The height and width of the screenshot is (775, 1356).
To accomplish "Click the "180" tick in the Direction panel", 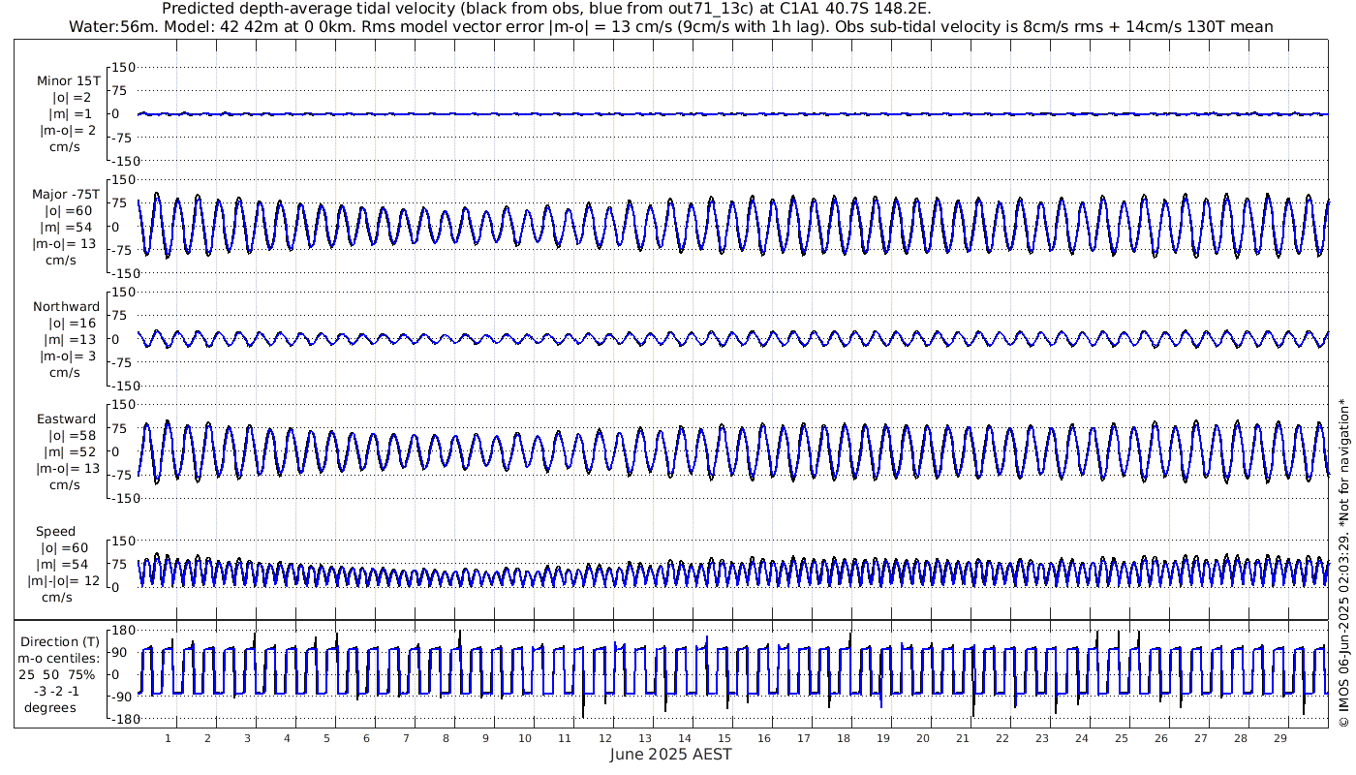I will pyautogui.click(x=123, y=631).
